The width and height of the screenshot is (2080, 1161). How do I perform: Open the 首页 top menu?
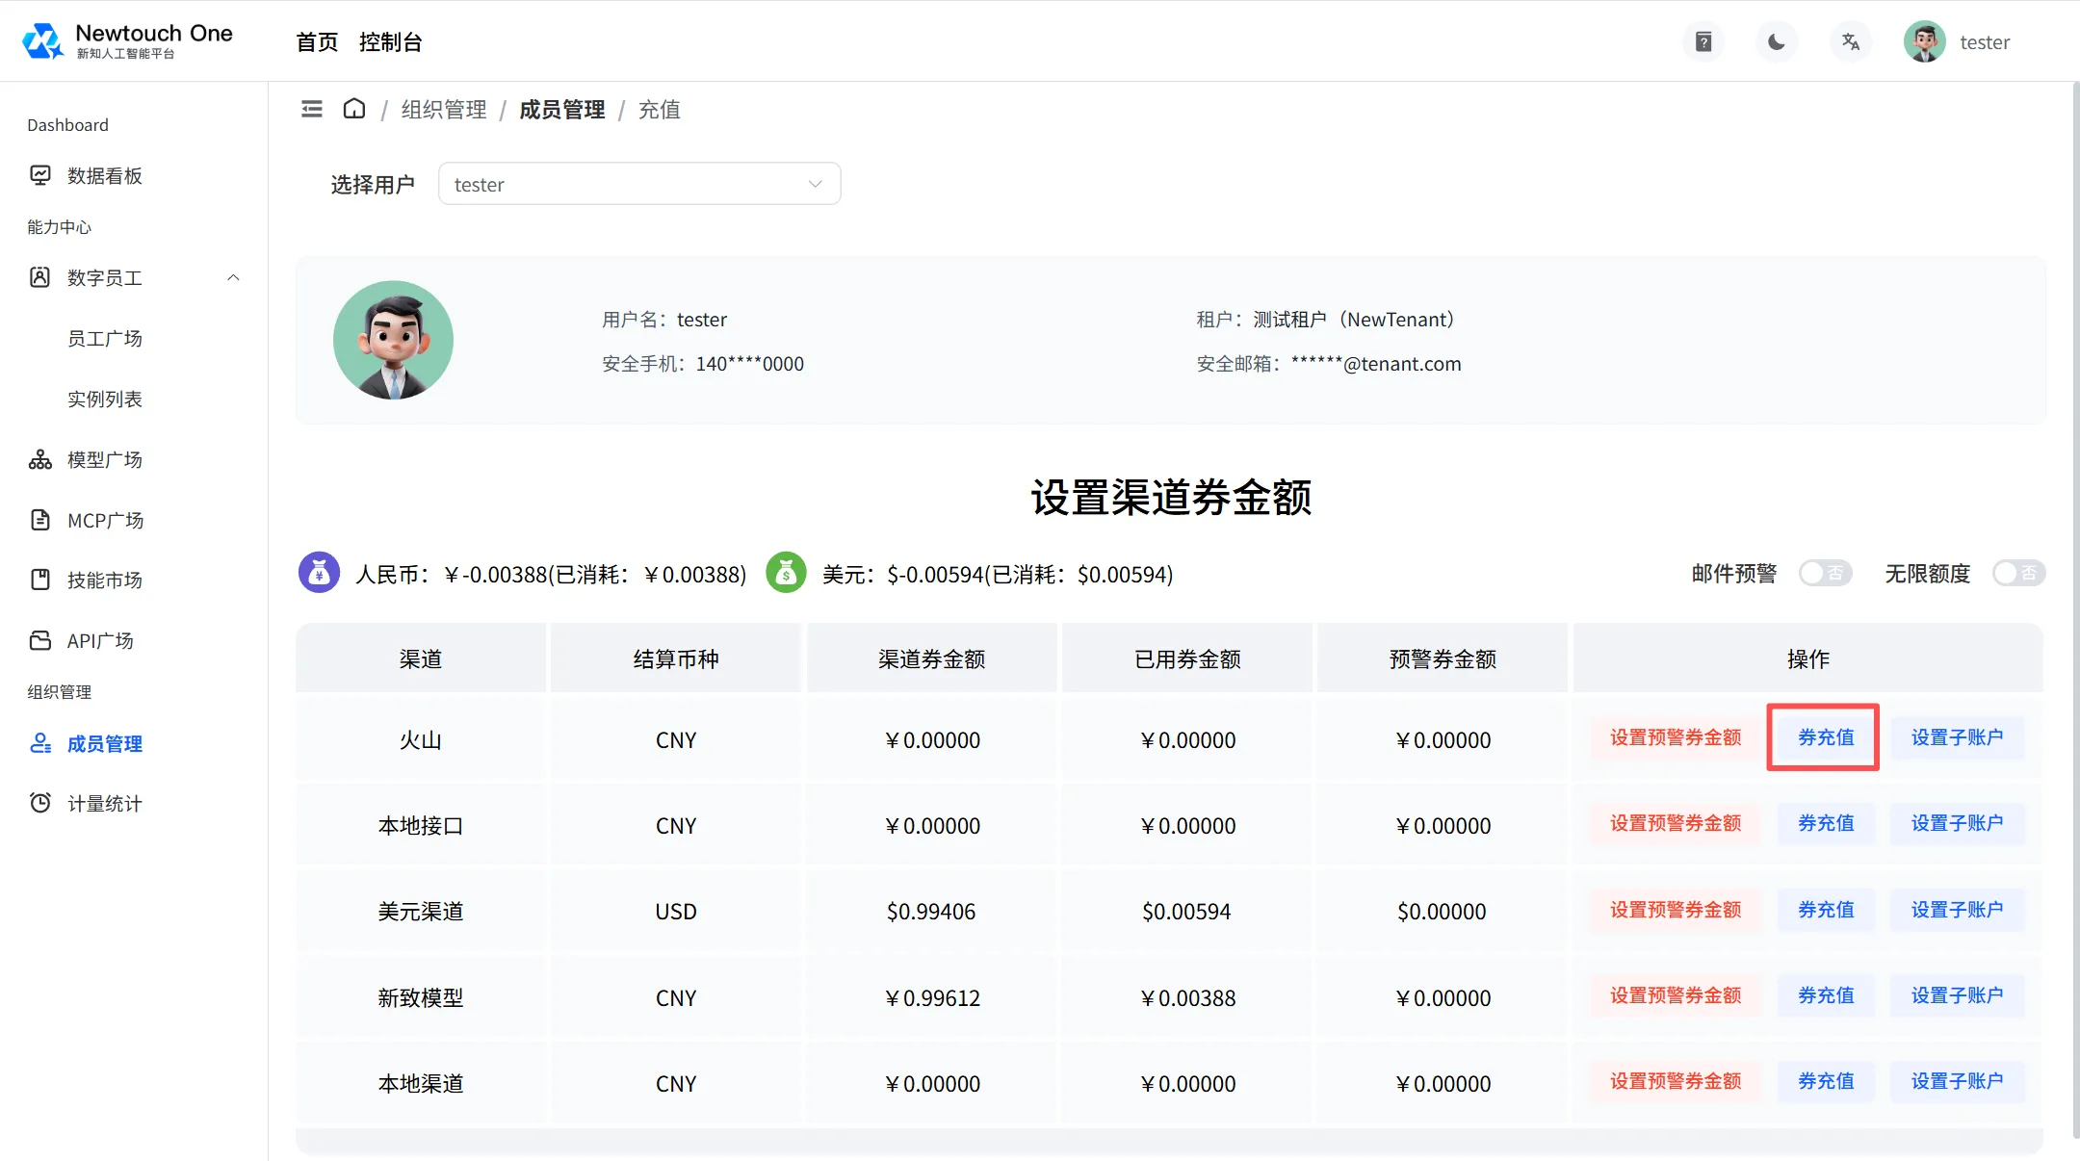tap(317, 42)
